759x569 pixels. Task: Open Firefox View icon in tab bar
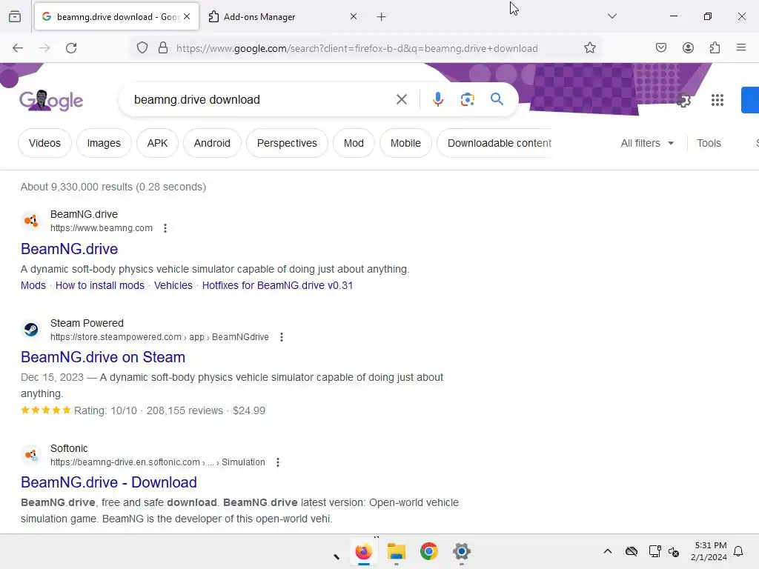pyautogui.click(x=15, y=17)
